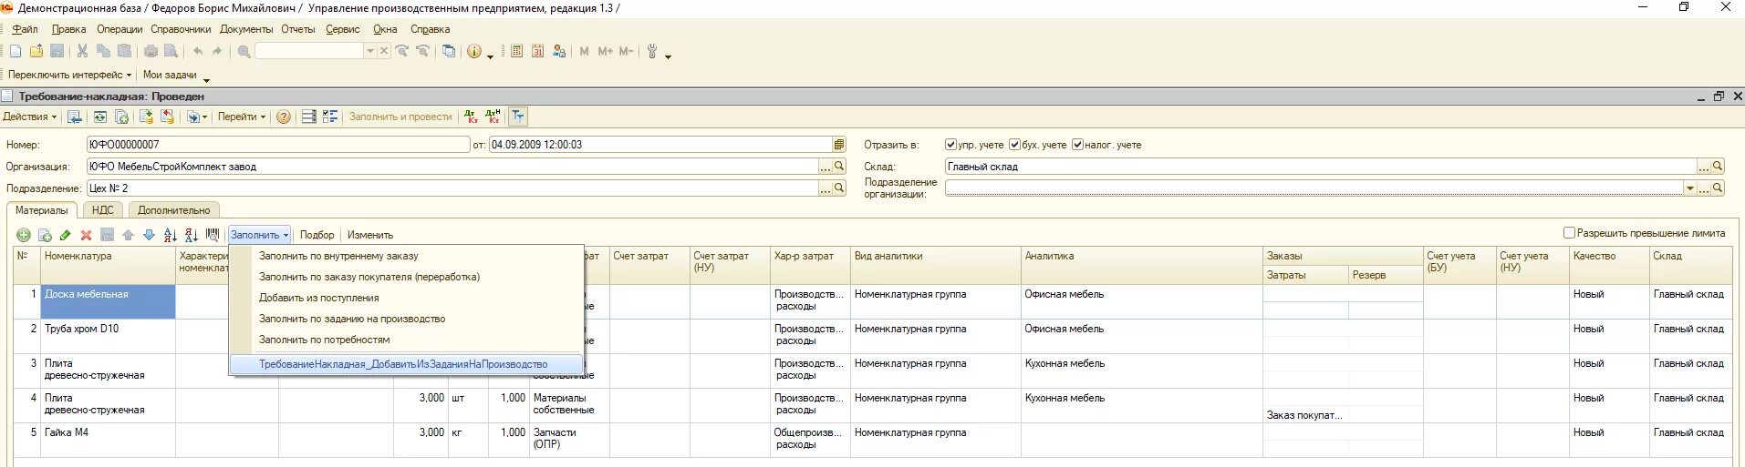Toggle the document structure Tт icon
Viewport: 1745px width, 467px height.
[x=518, y=117]
